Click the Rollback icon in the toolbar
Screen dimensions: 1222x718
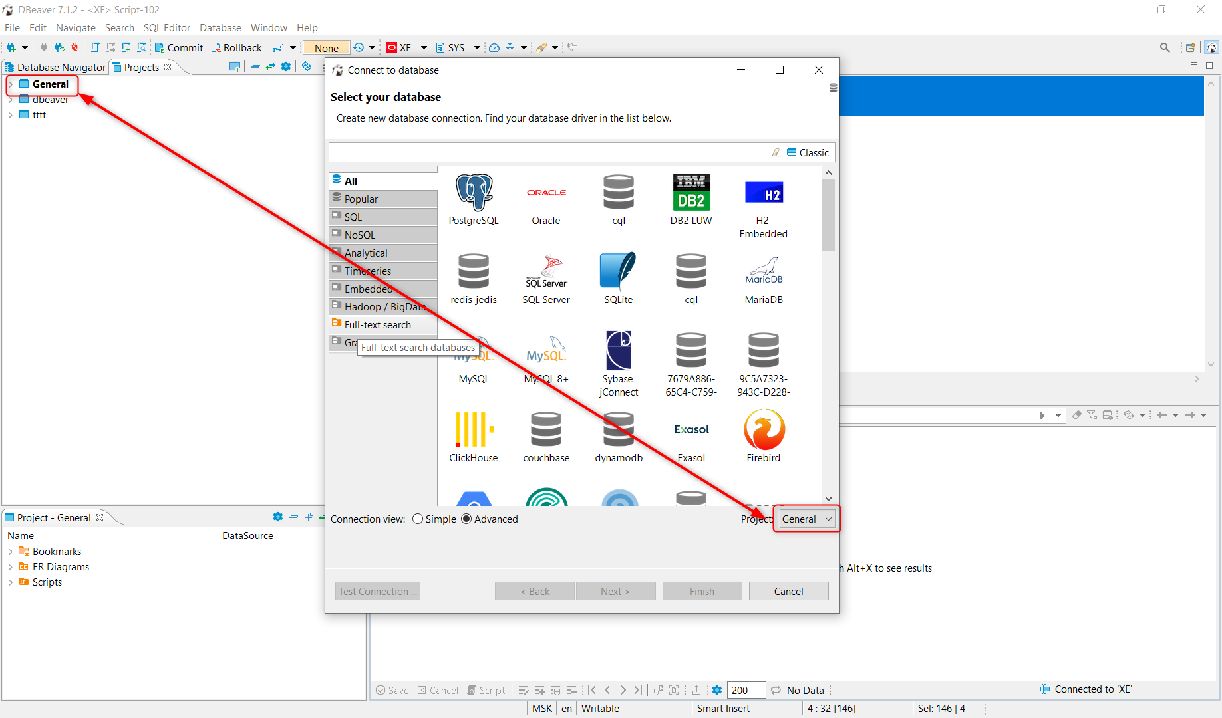pyautogui.click(x=216, y=47)
